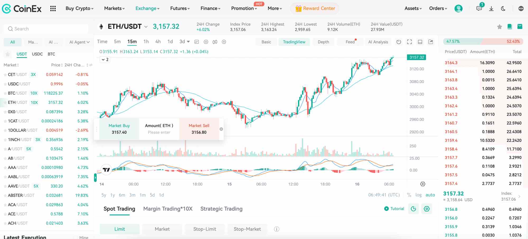This screenshot has width=528, height=239.
Task: Open the Promotion menu
Action: click(243, 8)
